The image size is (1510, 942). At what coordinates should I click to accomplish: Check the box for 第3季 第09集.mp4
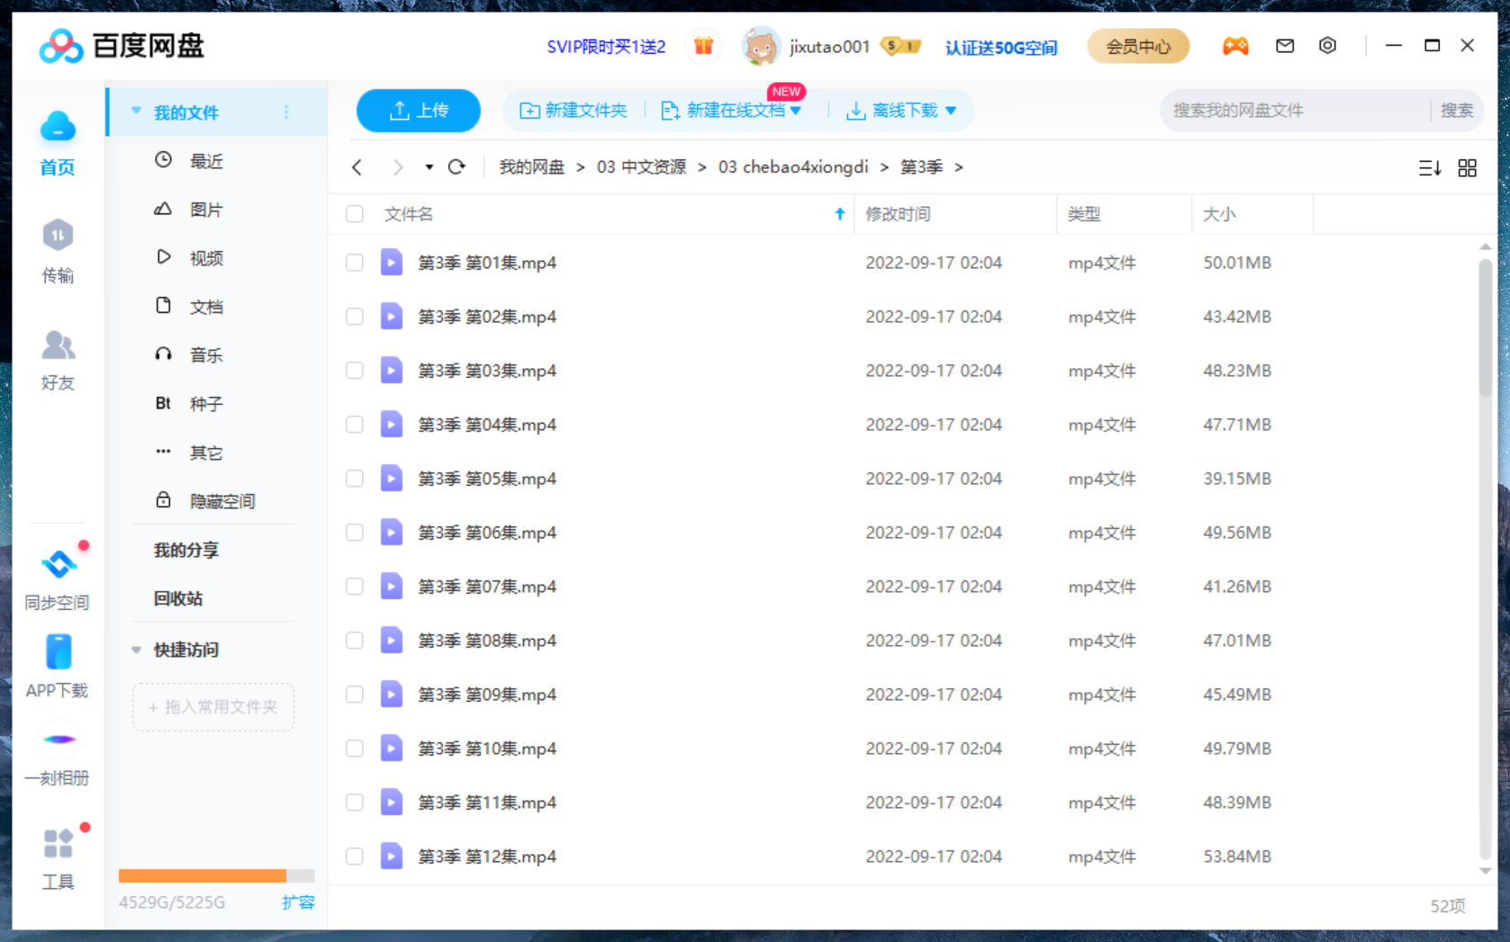click(355, 695)
